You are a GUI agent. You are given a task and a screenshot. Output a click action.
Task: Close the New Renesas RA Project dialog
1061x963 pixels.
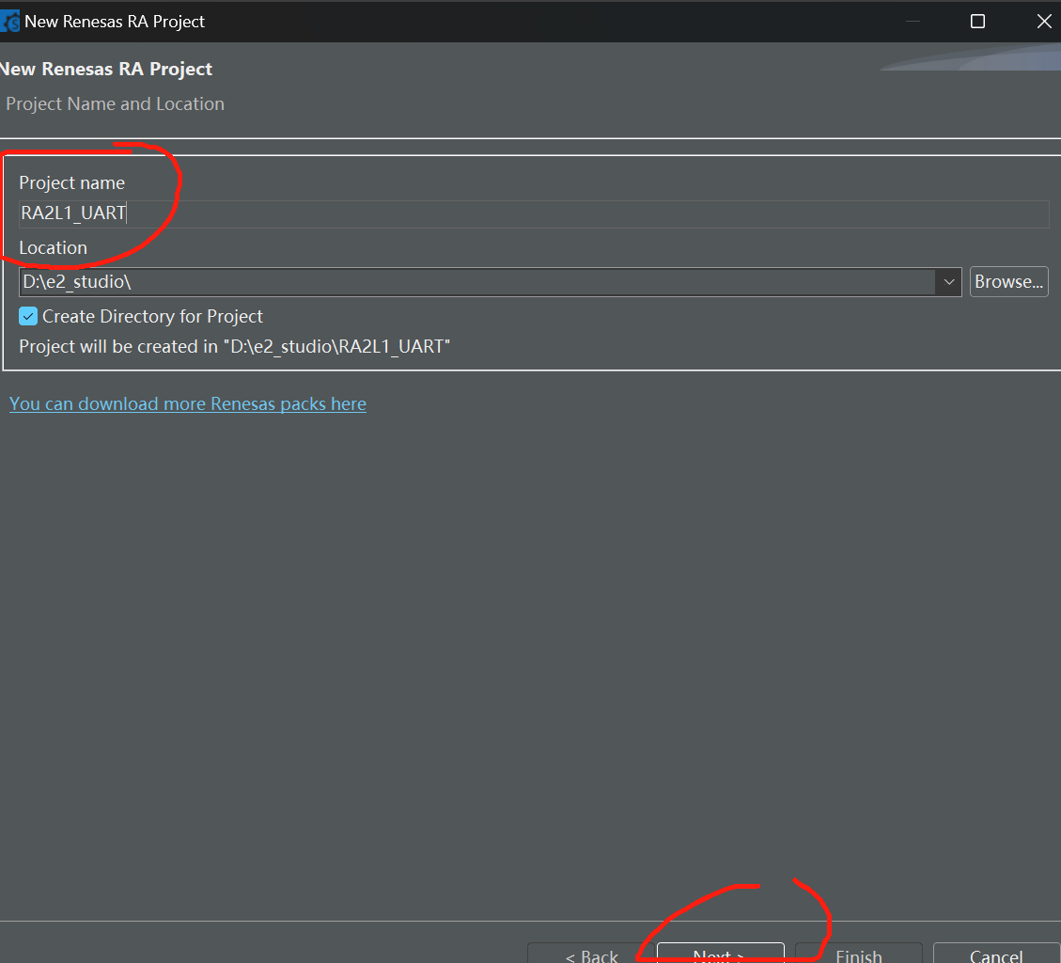(x=1043, y=22)
